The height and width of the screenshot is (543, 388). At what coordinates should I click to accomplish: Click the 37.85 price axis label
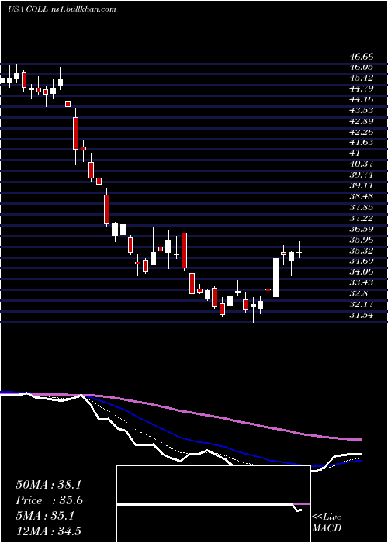pos(360,207)
